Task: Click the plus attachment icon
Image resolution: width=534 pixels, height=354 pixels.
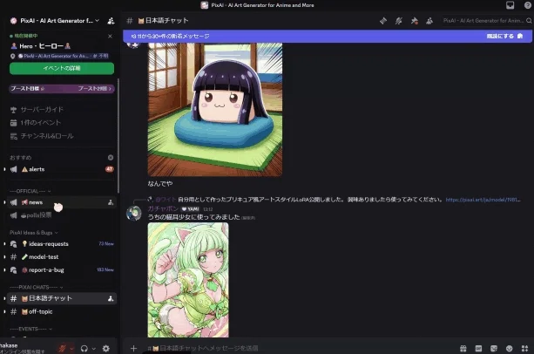Action: coord(133,348)
